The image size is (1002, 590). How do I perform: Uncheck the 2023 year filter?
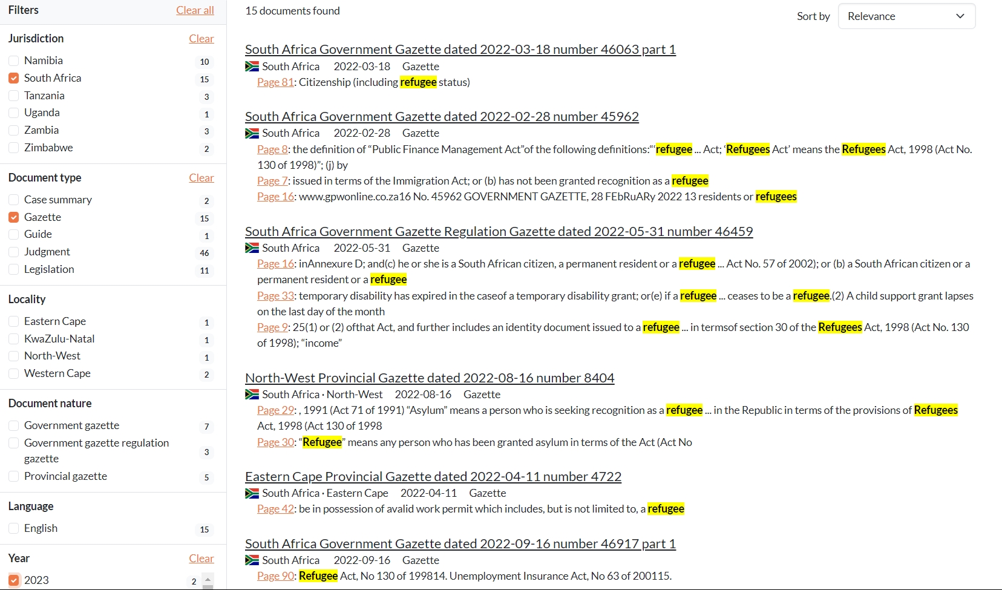tap(14, 580)
